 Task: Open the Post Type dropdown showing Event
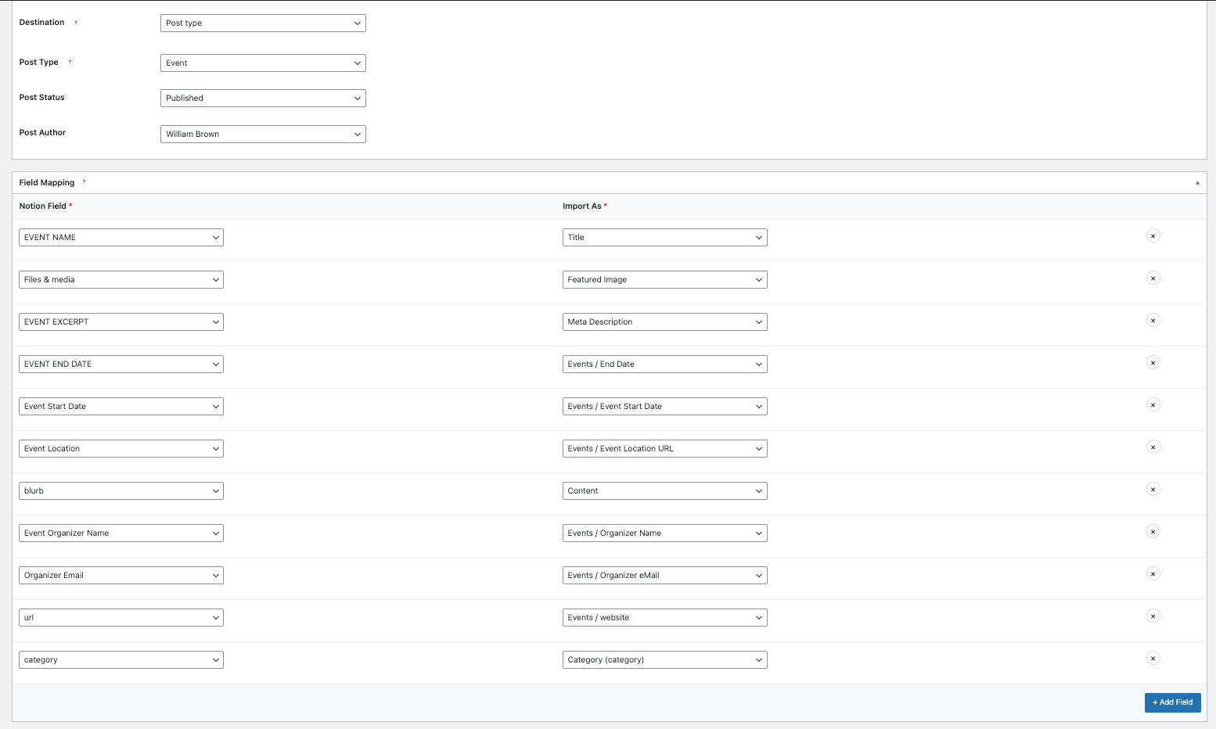coord(263,63)
